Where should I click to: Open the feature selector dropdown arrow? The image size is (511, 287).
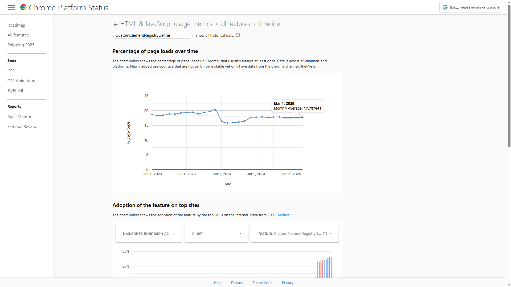click(x=331, y=233)
